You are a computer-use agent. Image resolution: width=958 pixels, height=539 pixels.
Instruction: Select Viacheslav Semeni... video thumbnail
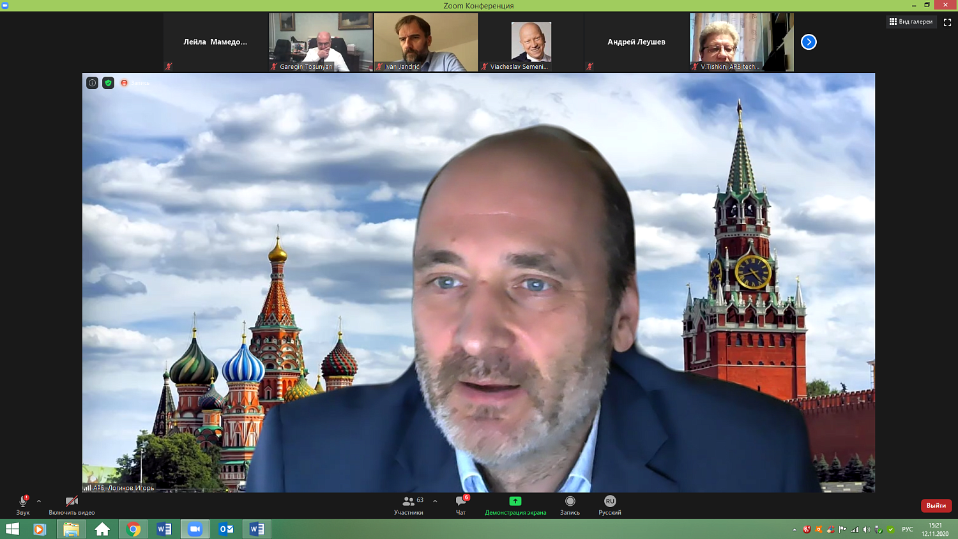click(531, 42)
